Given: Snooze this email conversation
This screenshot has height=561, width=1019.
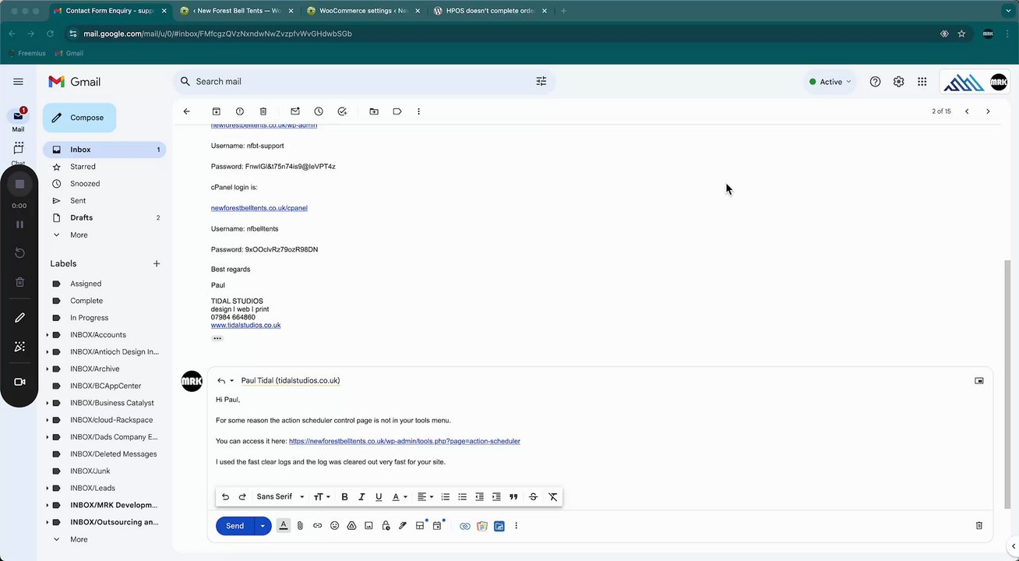Looking at the screenshot, I should 319,111.
